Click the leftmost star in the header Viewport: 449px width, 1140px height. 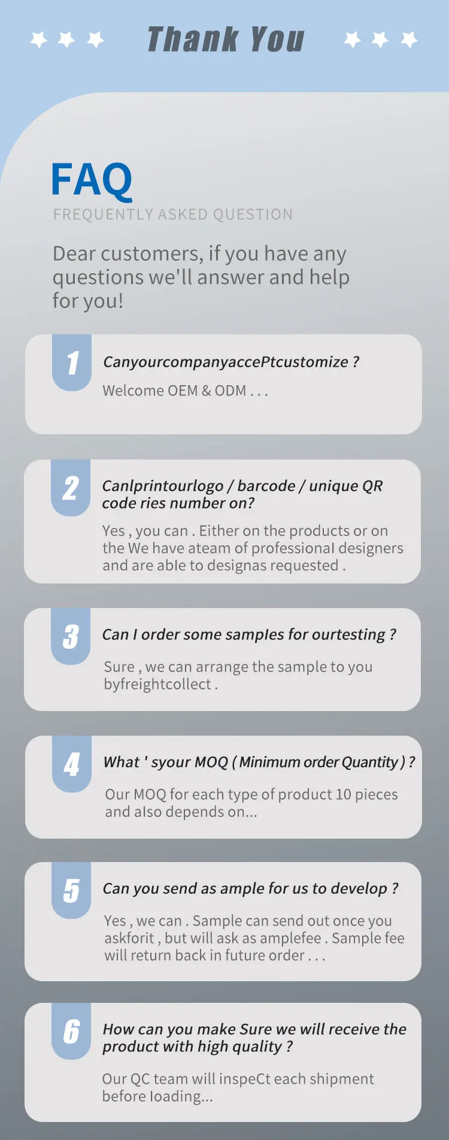coord(39,40)
